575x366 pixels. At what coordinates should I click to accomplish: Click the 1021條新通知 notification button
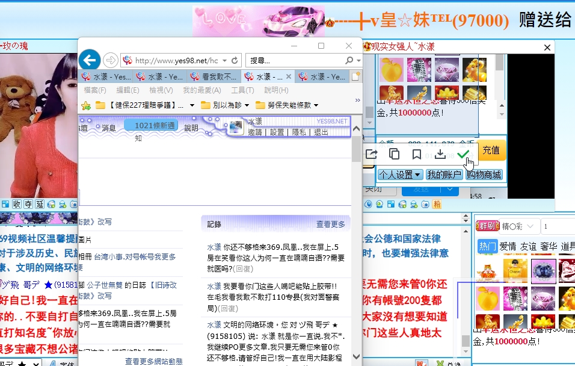pos(150,126)
